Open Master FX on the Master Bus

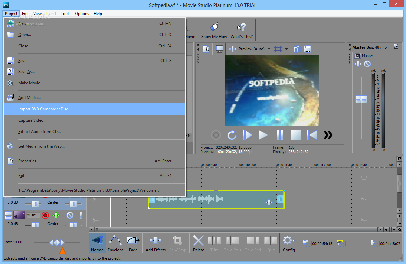click(358, 64)
